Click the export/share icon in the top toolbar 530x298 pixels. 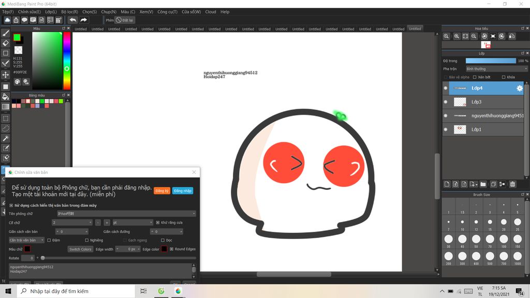pyautogui.click(x=16, y=20)
